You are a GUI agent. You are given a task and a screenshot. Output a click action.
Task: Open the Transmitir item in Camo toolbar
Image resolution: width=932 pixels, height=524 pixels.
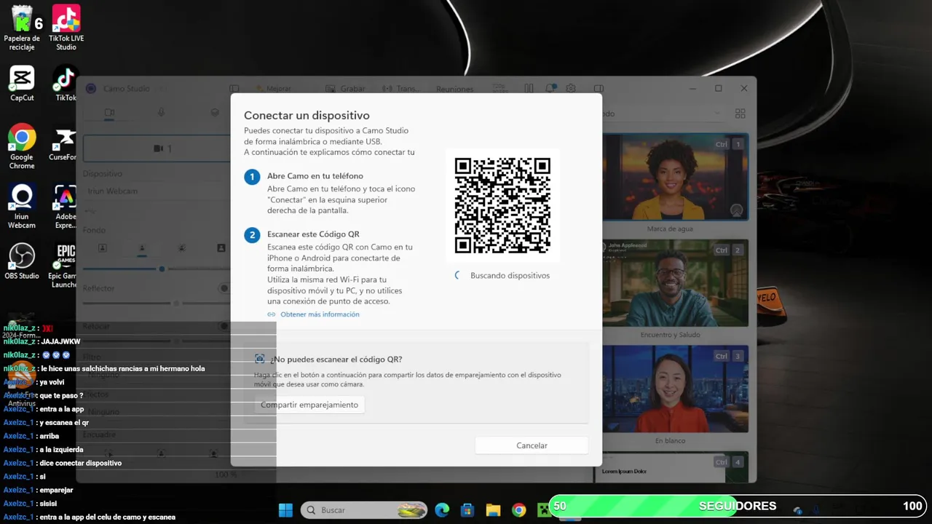[400, 88]
